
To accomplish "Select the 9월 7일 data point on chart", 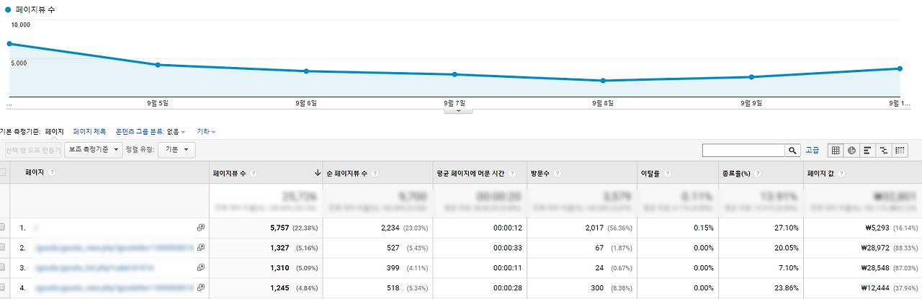I will pos(455,74).
